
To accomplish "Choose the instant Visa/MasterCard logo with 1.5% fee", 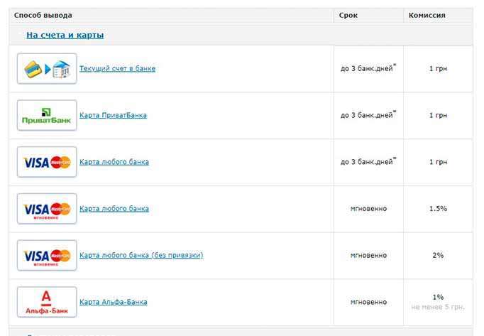I will [47, 209].
